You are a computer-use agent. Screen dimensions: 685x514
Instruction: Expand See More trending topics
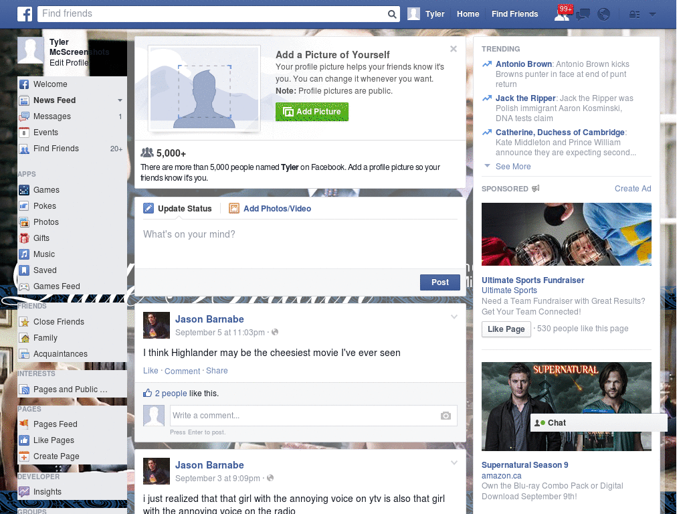513,167
